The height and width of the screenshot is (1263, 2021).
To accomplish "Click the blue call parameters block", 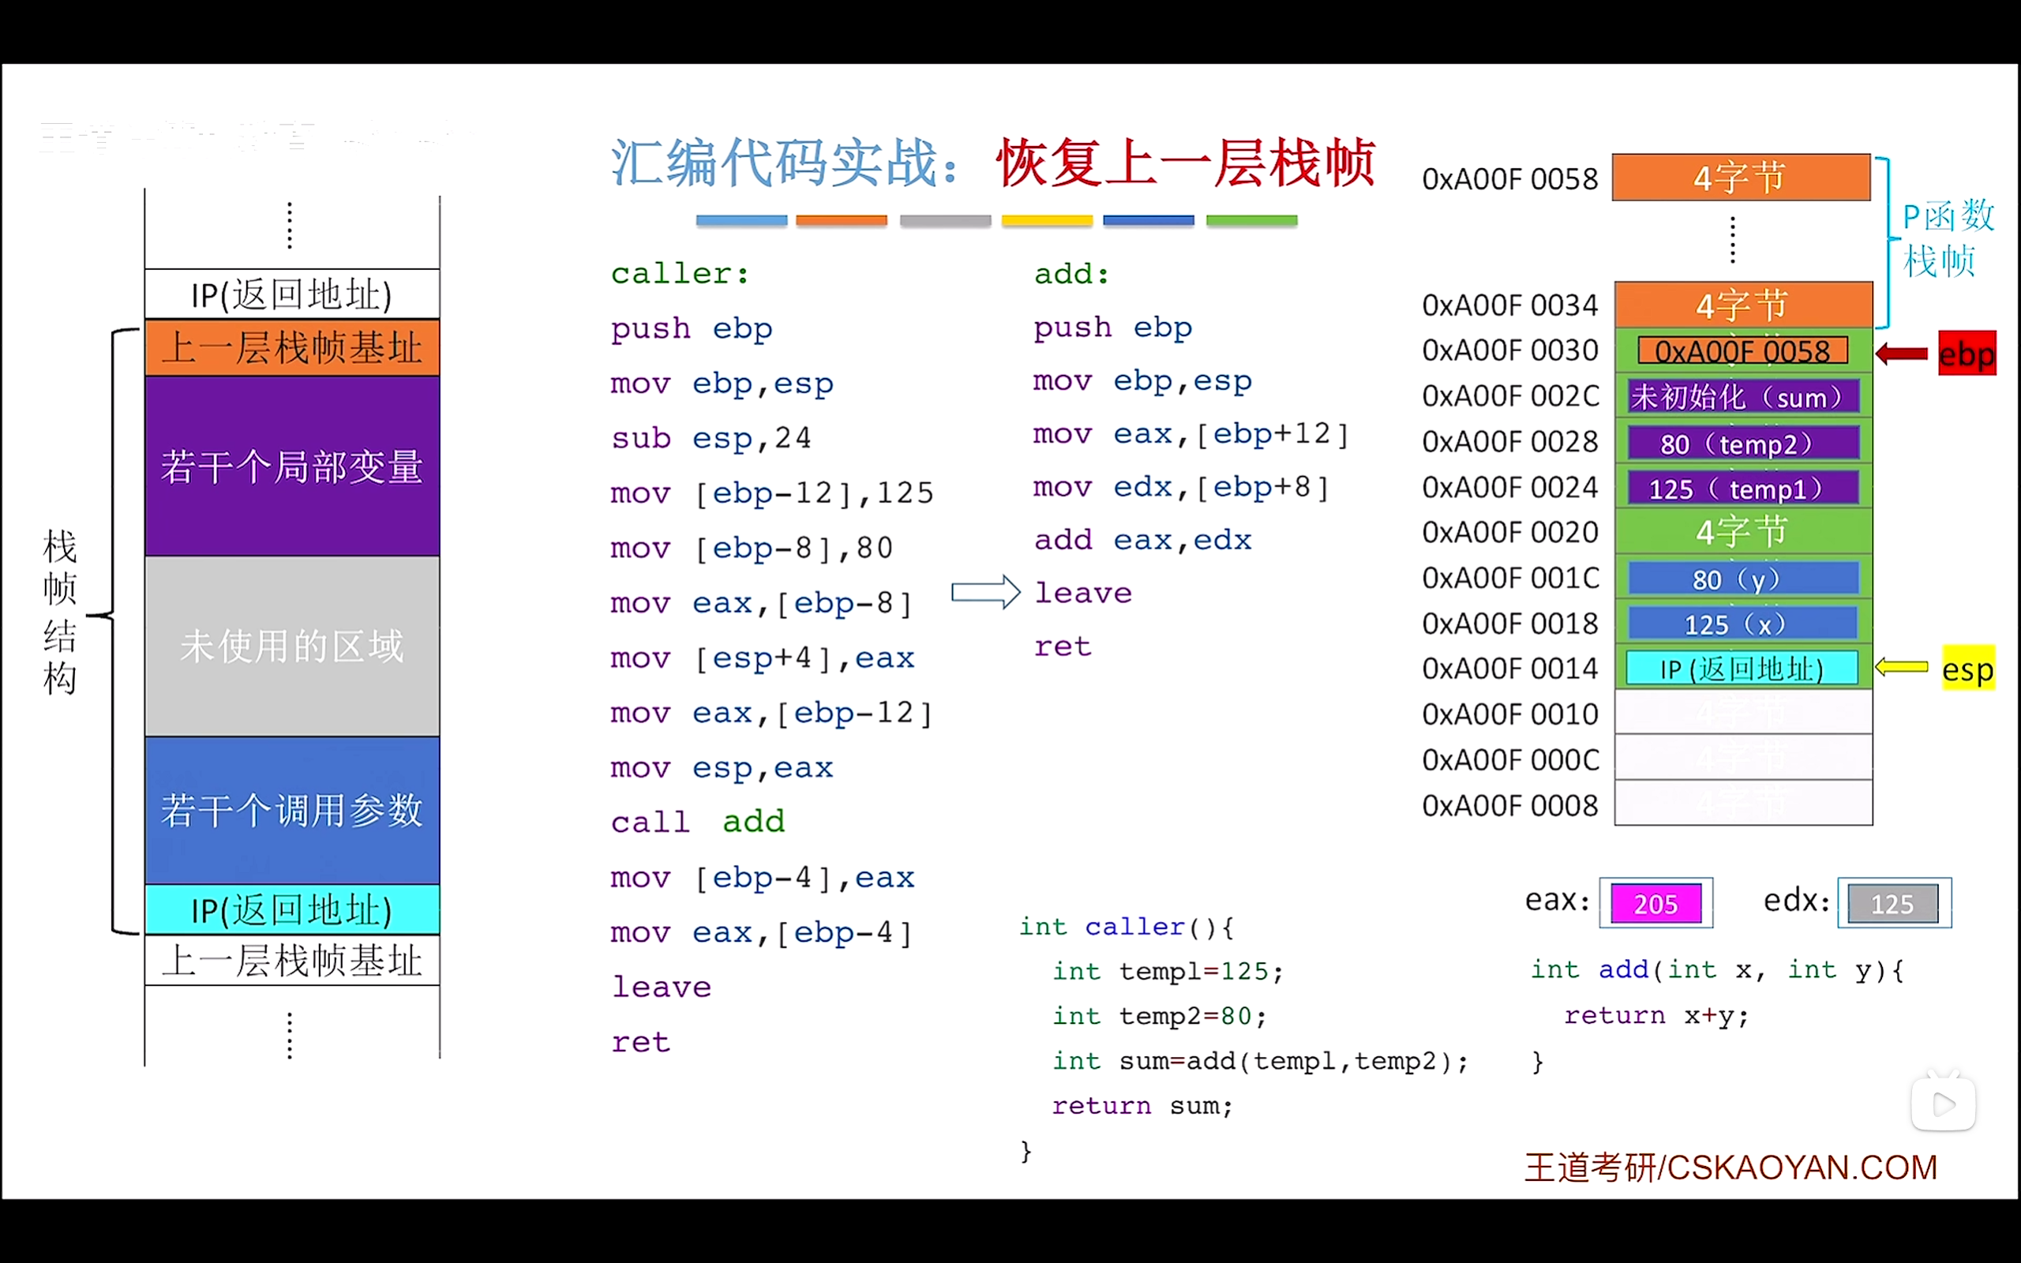I will [291, 809].
